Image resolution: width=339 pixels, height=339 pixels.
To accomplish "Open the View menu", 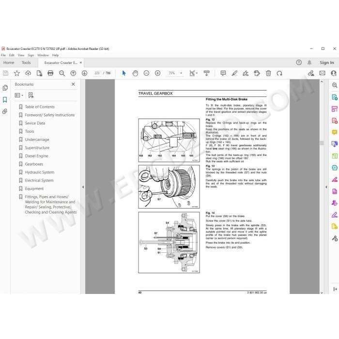I will (x=21, y=55).
